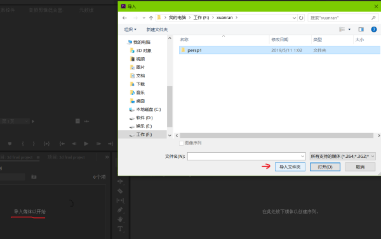Sort files by 名称 column
Image resolution: width=381 pixels, height=239 pixels.
coord(184,39)
